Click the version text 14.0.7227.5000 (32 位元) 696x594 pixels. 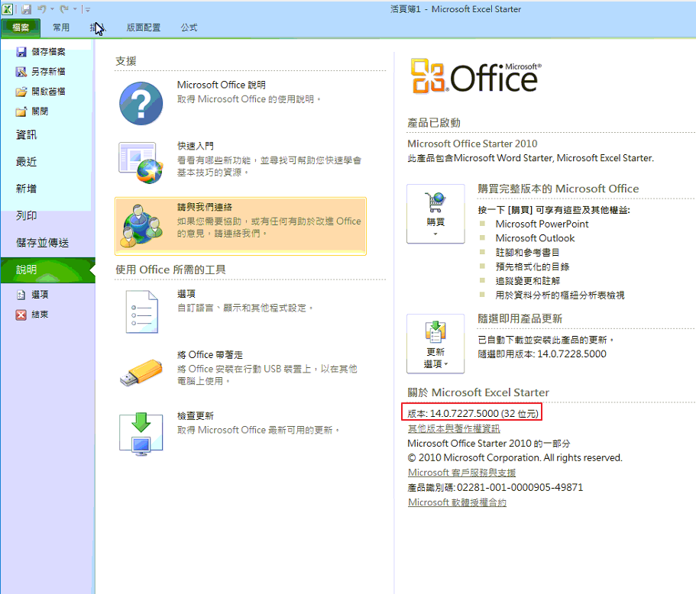click(473, 414)
